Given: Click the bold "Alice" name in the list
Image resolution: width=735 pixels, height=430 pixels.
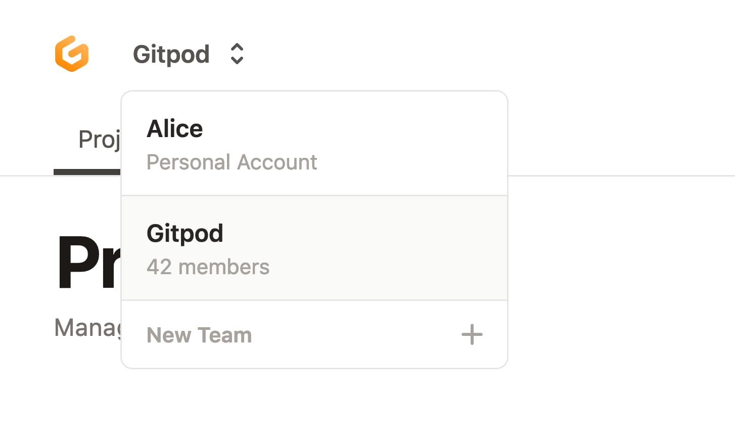Looking at the screenshot, I should [x=174, y=129].
